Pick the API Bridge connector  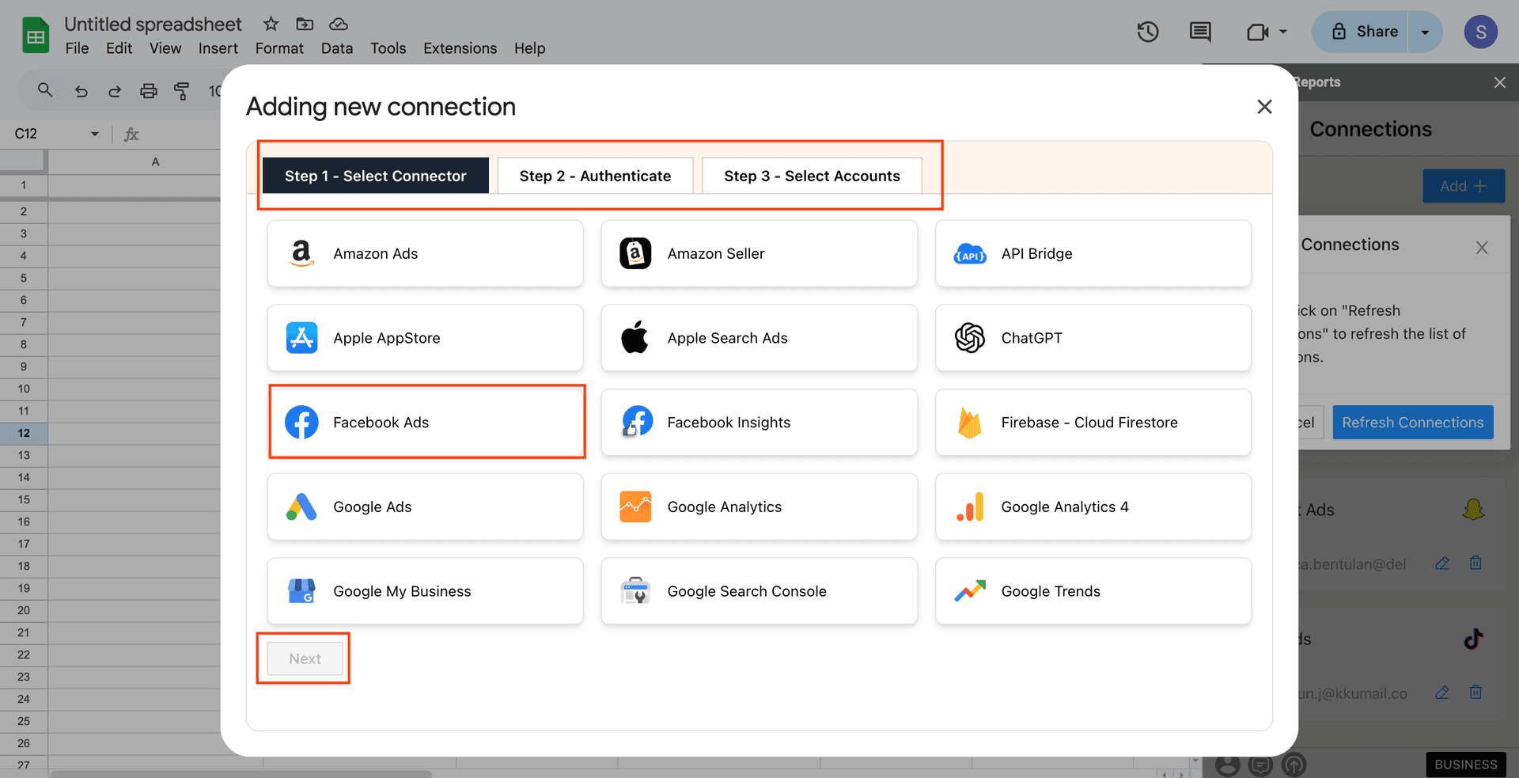(x=1093, y=253)
